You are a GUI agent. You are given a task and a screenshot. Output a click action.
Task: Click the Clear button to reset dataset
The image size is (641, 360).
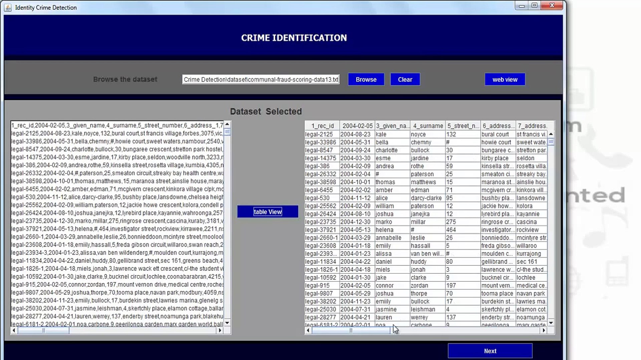click(x=405, y=80)
